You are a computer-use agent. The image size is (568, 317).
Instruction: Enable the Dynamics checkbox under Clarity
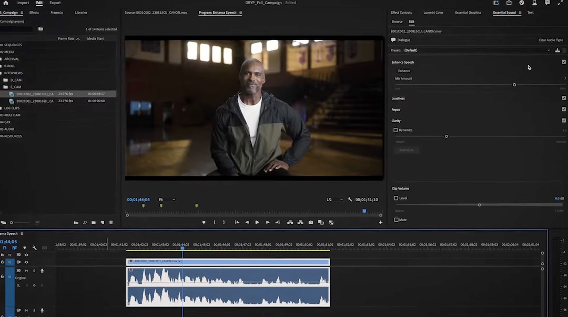pyautogui.click(x=396, y=130)
